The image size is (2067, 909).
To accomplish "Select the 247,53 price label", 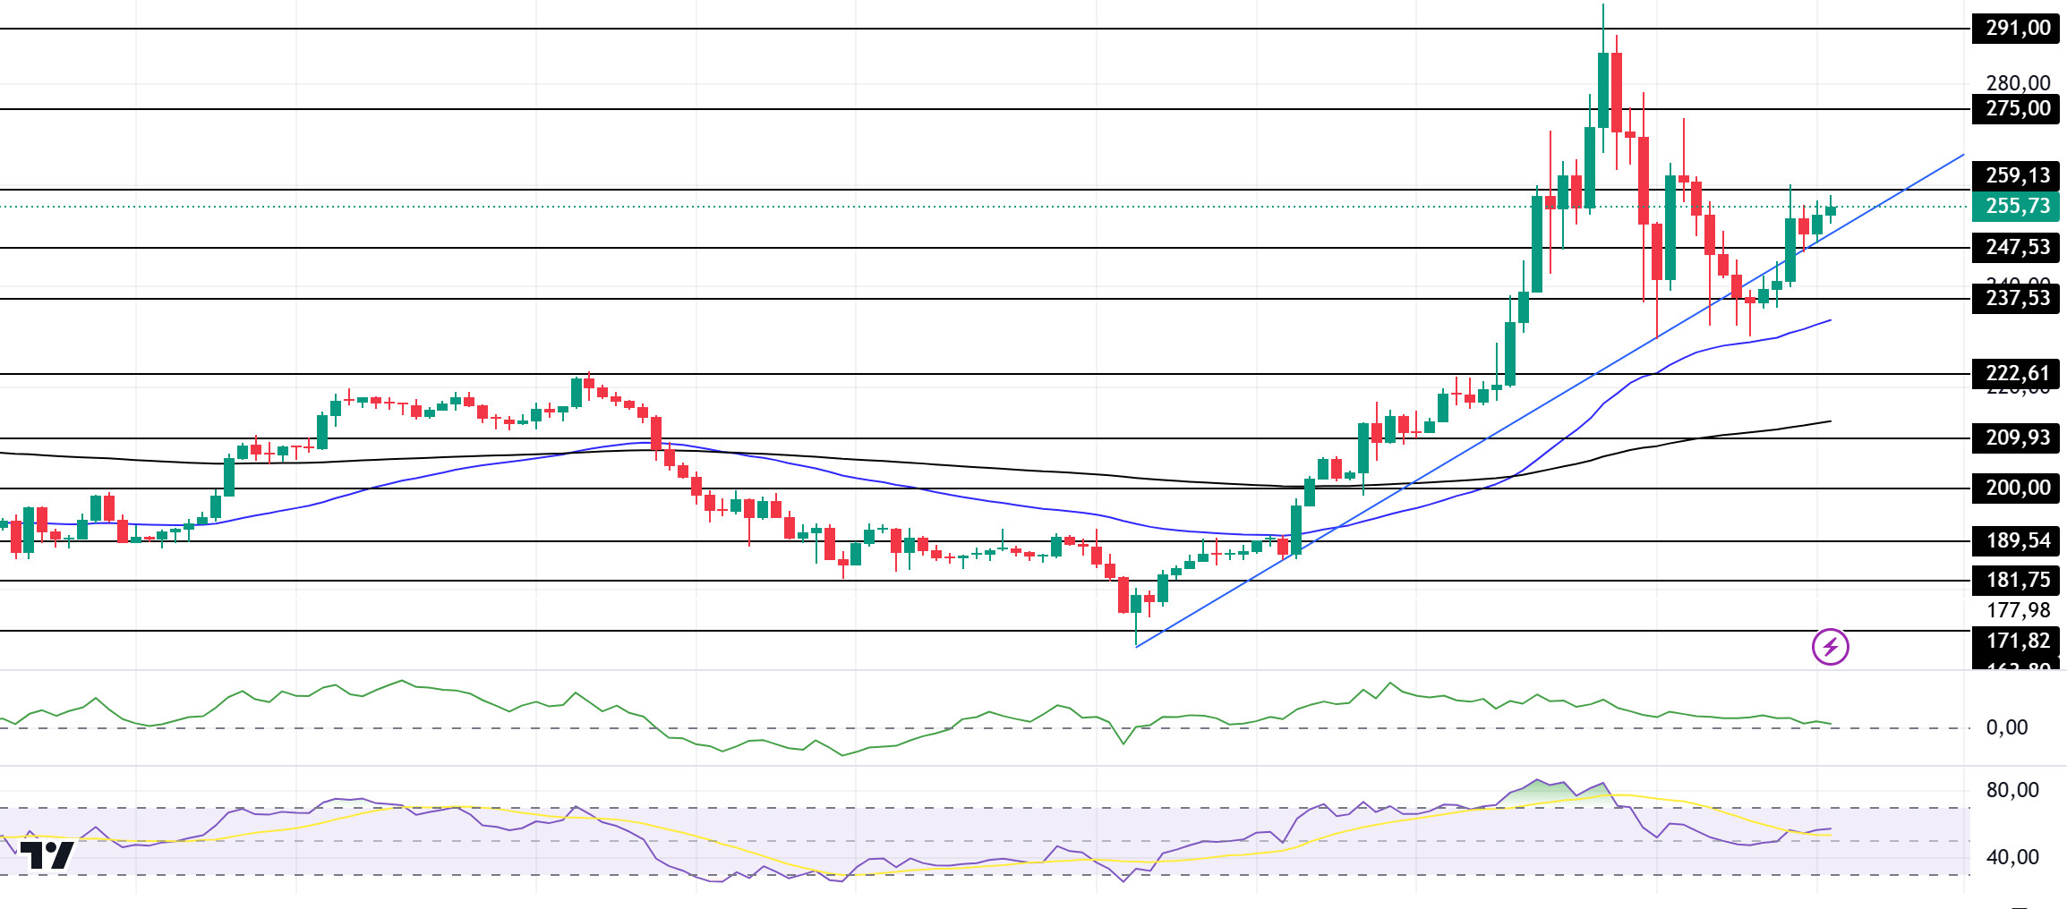I will (x=2017, y=248).
